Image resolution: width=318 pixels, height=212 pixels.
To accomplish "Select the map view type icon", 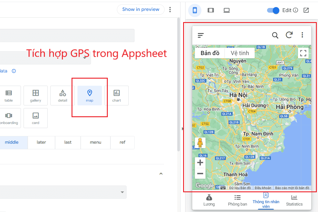I will coord(90,95).
